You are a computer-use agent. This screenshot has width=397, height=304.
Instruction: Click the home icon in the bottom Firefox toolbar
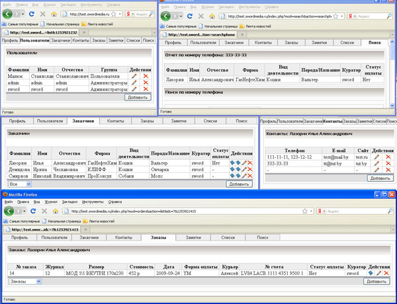(56, 211)
